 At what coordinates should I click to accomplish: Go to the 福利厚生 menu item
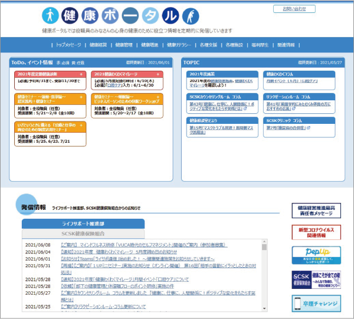coord(259,45)
